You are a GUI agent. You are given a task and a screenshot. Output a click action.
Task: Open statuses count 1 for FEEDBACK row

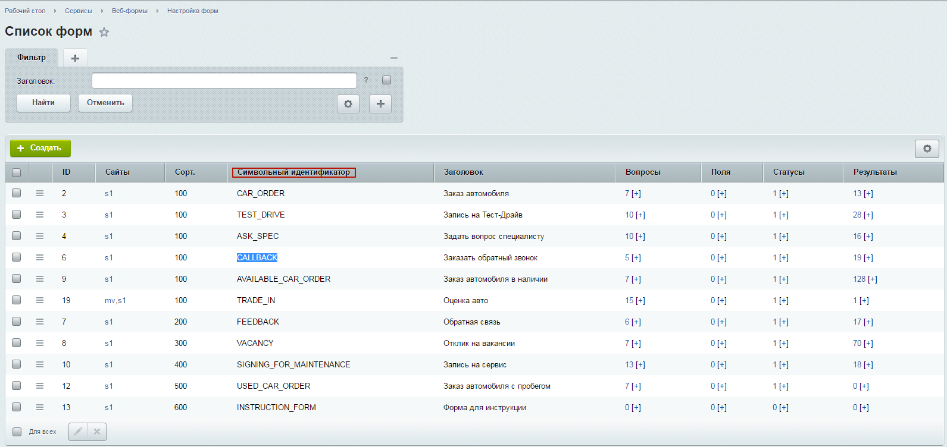click(775, 322)
